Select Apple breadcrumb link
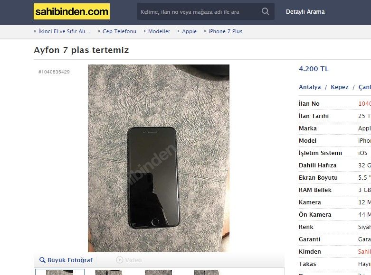The height and width of the screenshot is (275, 371). pyautogui.click(x=189, y=31)
